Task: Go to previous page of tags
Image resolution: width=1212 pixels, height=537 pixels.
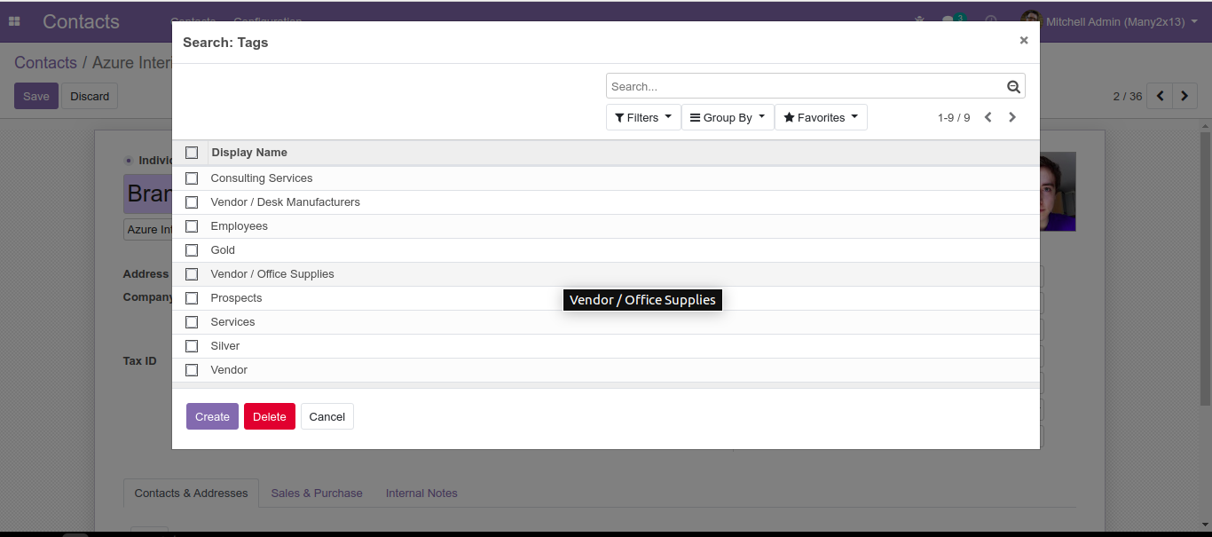Action: click(988, 117)
